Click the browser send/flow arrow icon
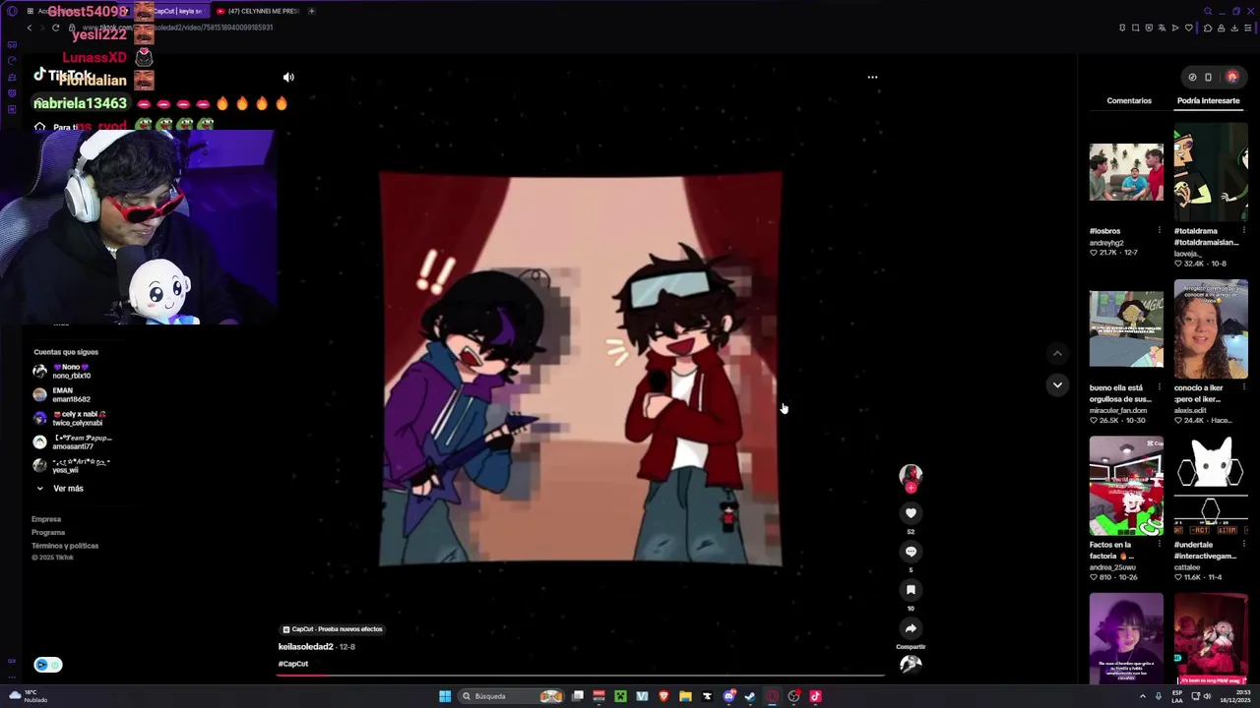 (x=1175, y=28)
